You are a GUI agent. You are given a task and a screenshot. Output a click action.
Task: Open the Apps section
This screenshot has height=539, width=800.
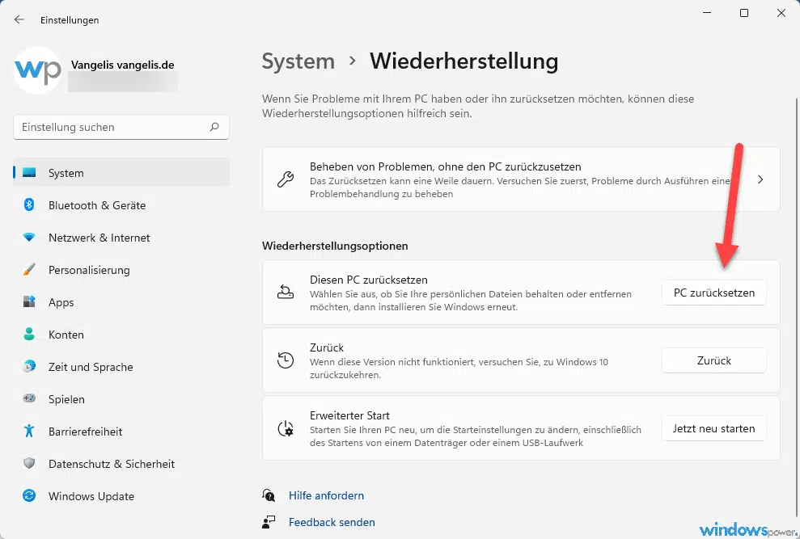[60, 302]
